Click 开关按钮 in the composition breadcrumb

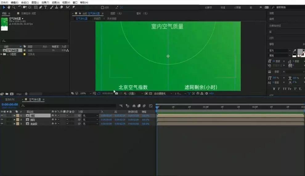point(112,19)
